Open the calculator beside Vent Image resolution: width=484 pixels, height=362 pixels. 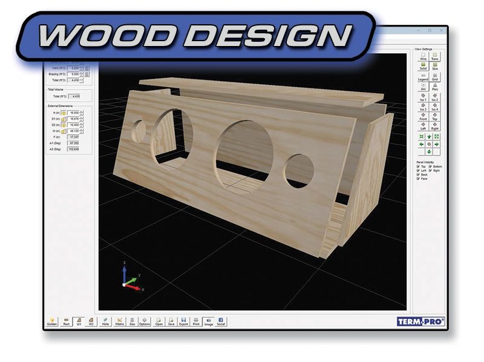[87, 68]
